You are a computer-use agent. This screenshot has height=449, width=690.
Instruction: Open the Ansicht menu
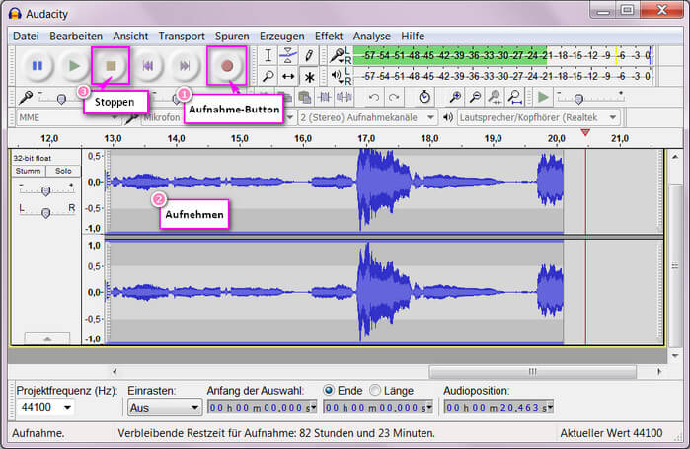click(130, 37)
